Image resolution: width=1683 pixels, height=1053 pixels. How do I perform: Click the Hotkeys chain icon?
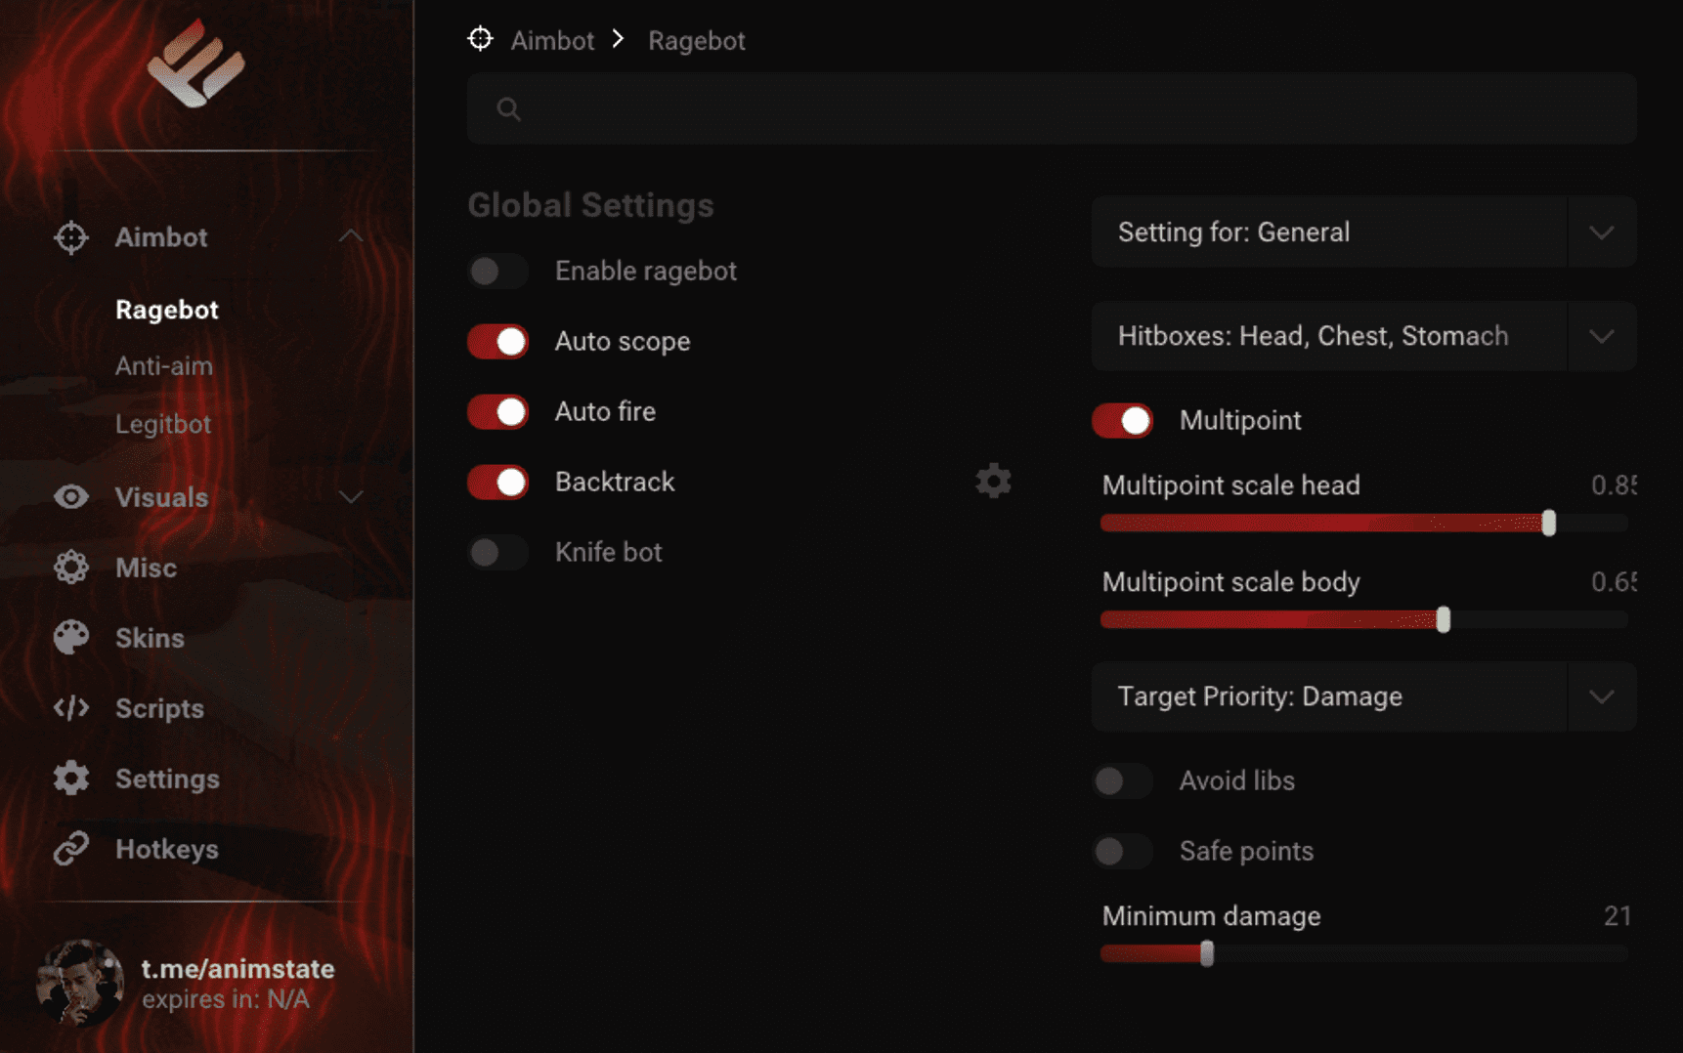69,849
